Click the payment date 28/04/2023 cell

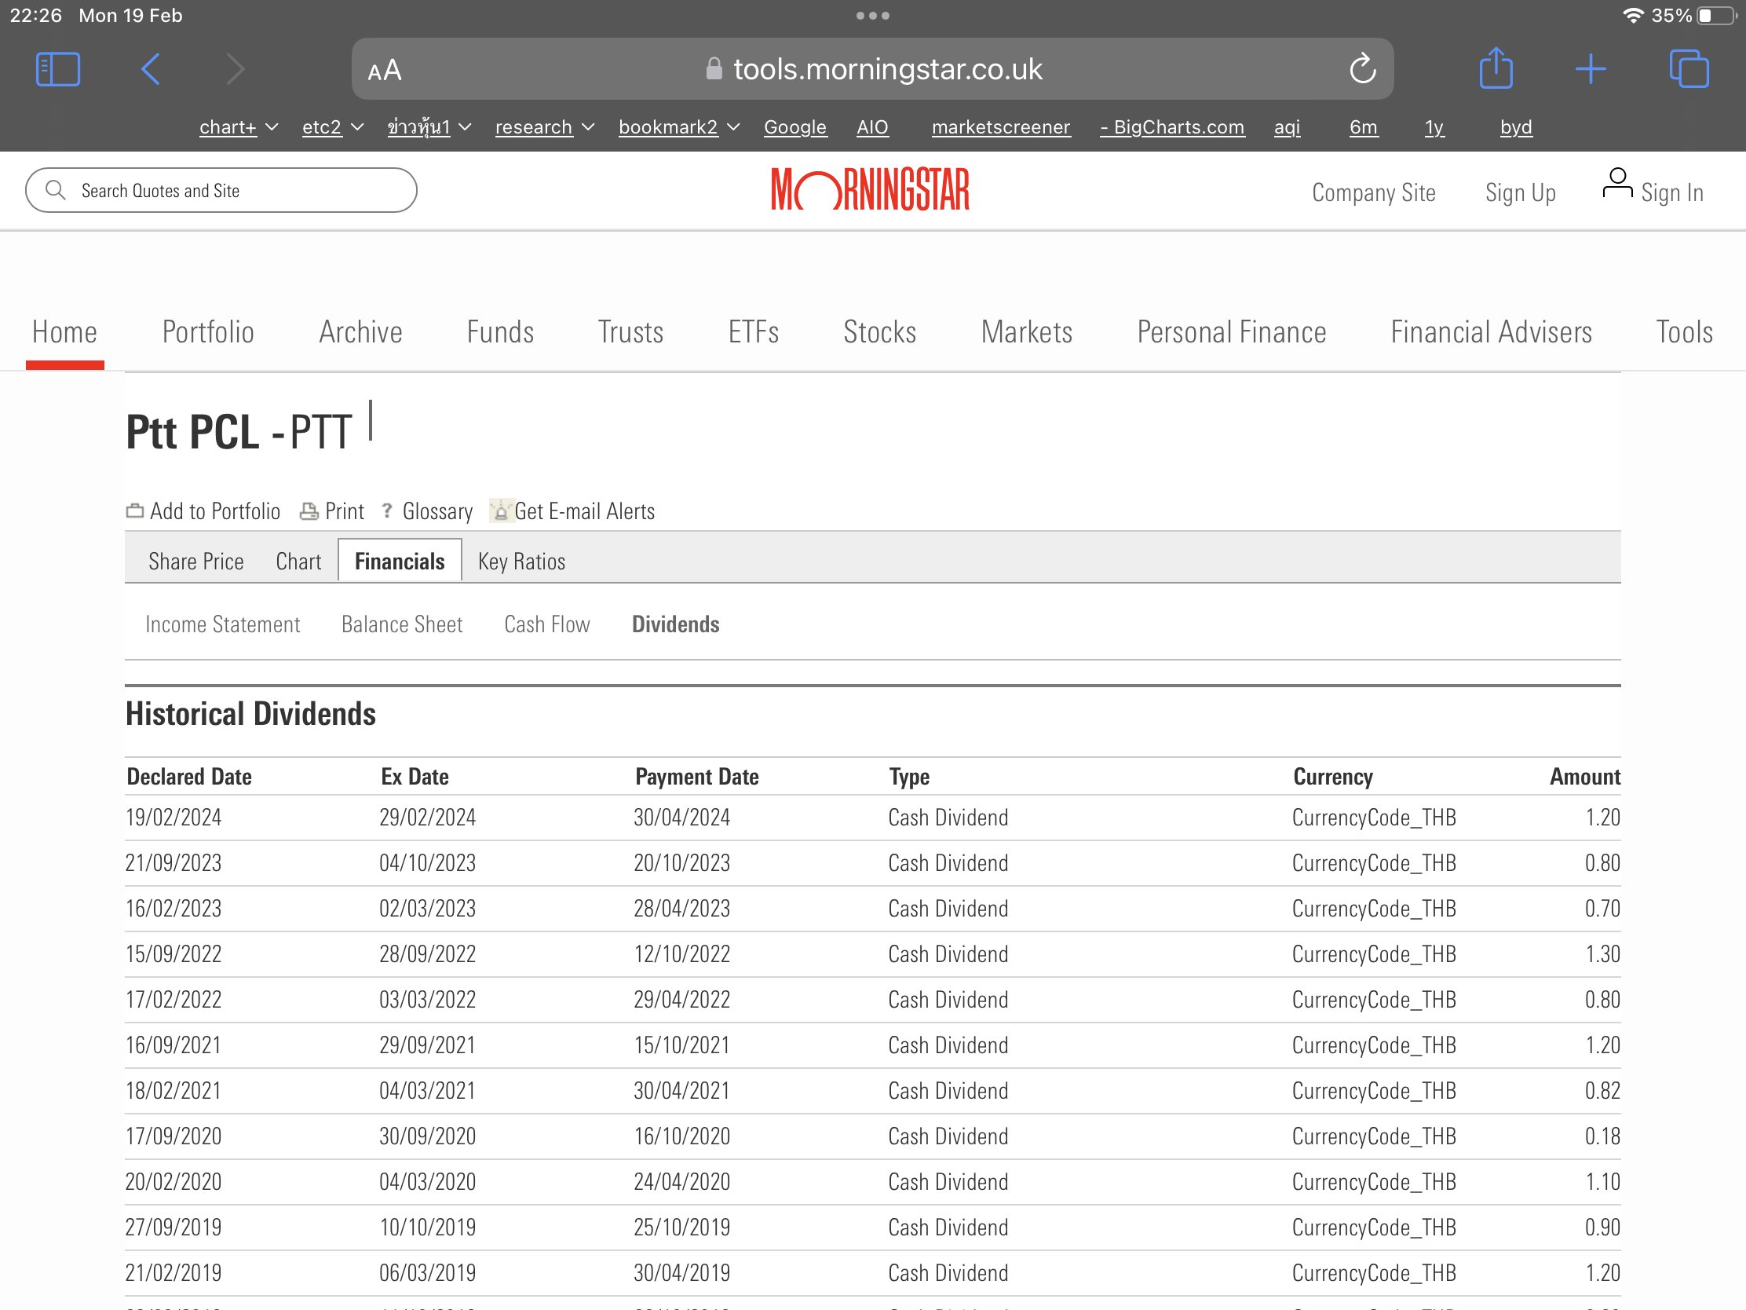click(x=682, y=908)
